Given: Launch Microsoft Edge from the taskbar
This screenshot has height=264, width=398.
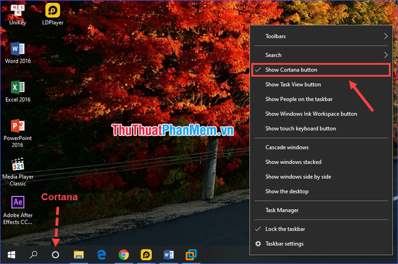Looking at the screenshot, I should point(102,254).
